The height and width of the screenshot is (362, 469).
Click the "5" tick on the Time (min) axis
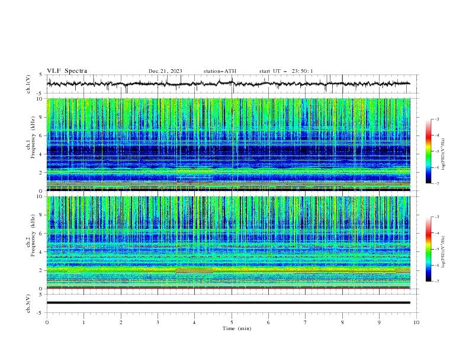click(232, 322)
